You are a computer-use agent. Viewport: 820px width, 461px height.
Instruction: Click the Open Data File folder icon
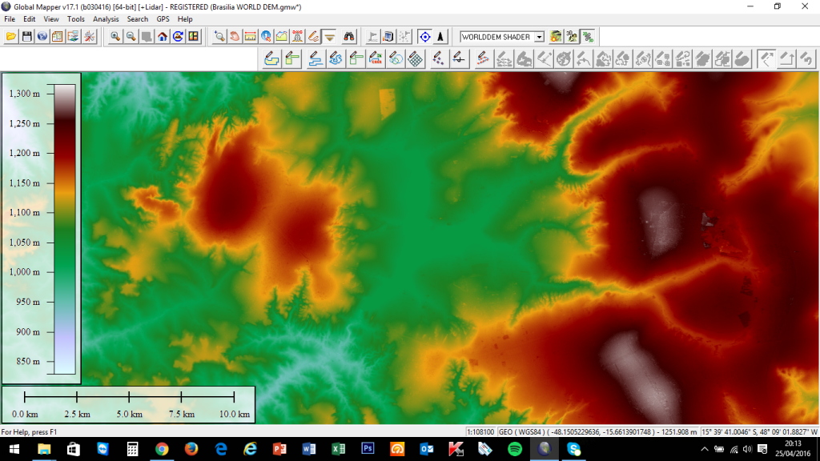[x=11, y=37]
